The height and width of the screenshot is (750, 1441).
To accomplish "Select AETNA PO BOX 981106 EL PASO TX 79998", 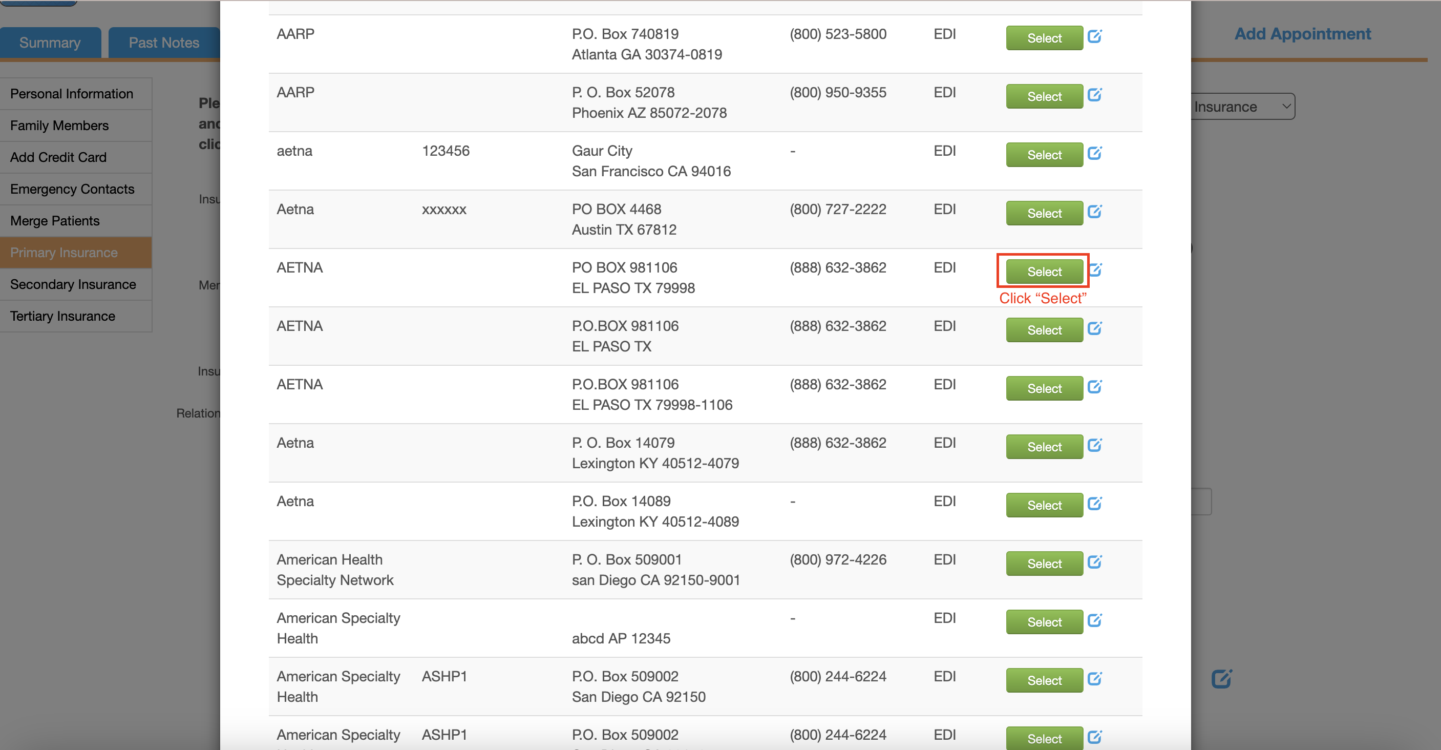I will (x=1044, y=272).
